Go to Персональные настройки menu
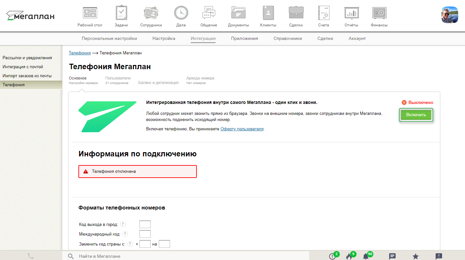This screenshot has height=260, width=465. tap(109, 38)
